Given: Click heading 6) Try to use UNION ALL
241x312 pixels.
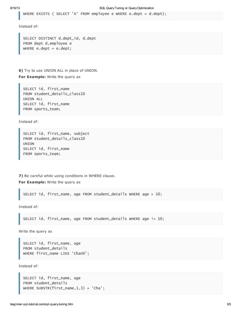Looking at the screenshot, I should coord(58,70).
